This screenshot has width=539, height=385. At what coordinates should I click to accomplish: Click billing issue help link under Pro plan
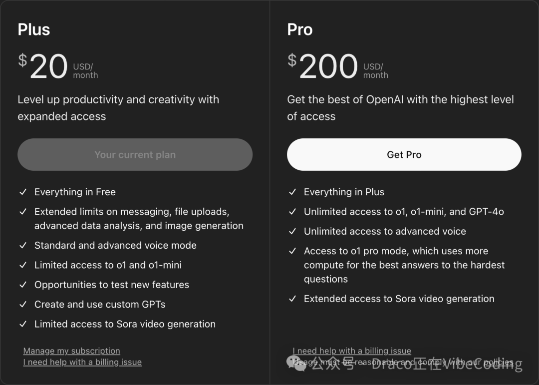[351, 351]
